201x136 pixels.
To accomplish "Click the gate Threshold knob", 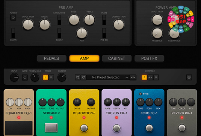I will click(35, 77).
